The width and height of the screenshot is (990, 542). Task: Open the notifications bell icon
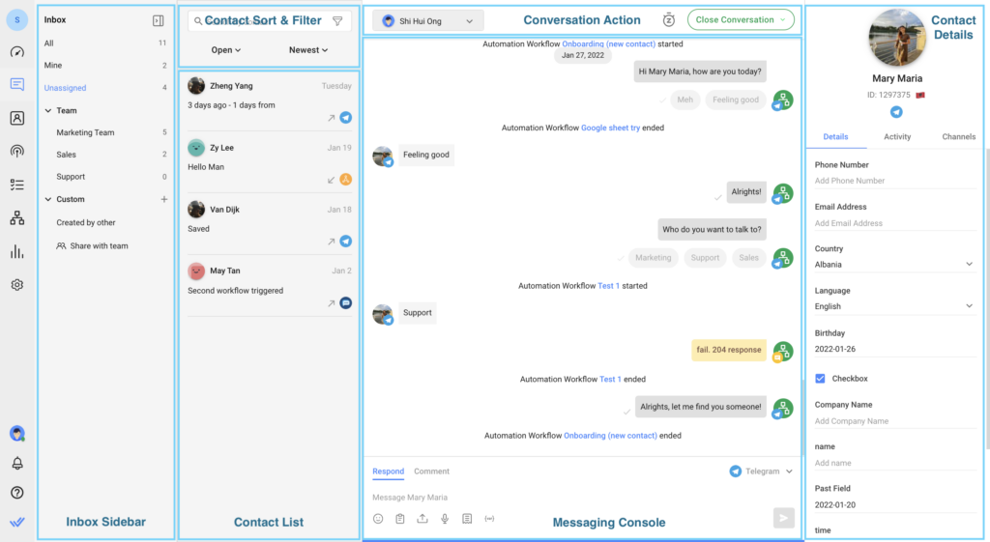pos(17,463)
